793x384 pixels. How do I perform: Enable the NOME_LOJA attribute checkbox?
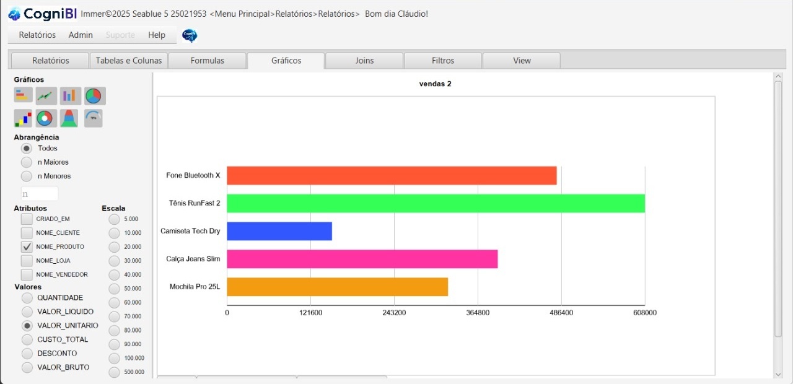click(27, 261)
